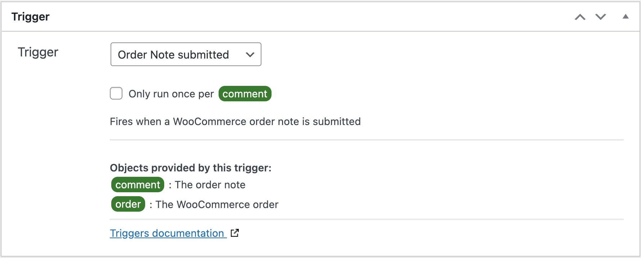The image size is (641, 258).
Task: Click the "Fires when a WooCommerce order note" description
Action: pos(235,121)
